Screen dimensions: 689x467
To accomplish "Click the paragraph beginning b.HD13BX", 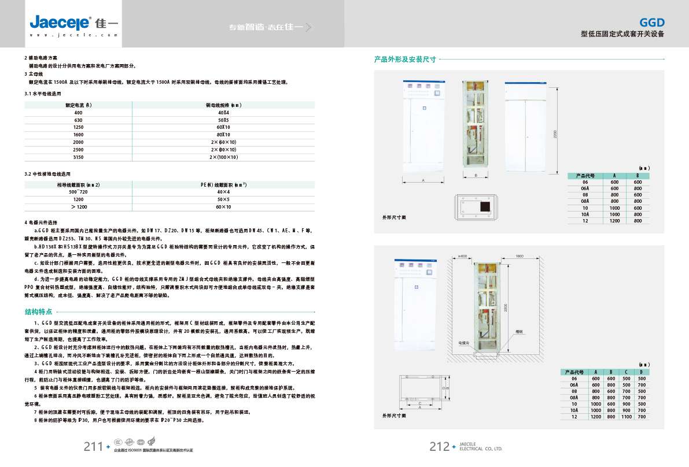I will (170, 251).
